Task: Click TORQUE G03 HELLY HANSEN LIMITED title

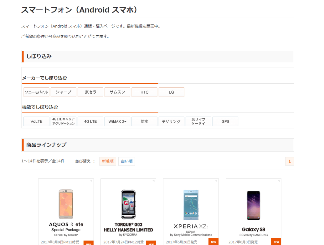Action: [x=128, y=227]
